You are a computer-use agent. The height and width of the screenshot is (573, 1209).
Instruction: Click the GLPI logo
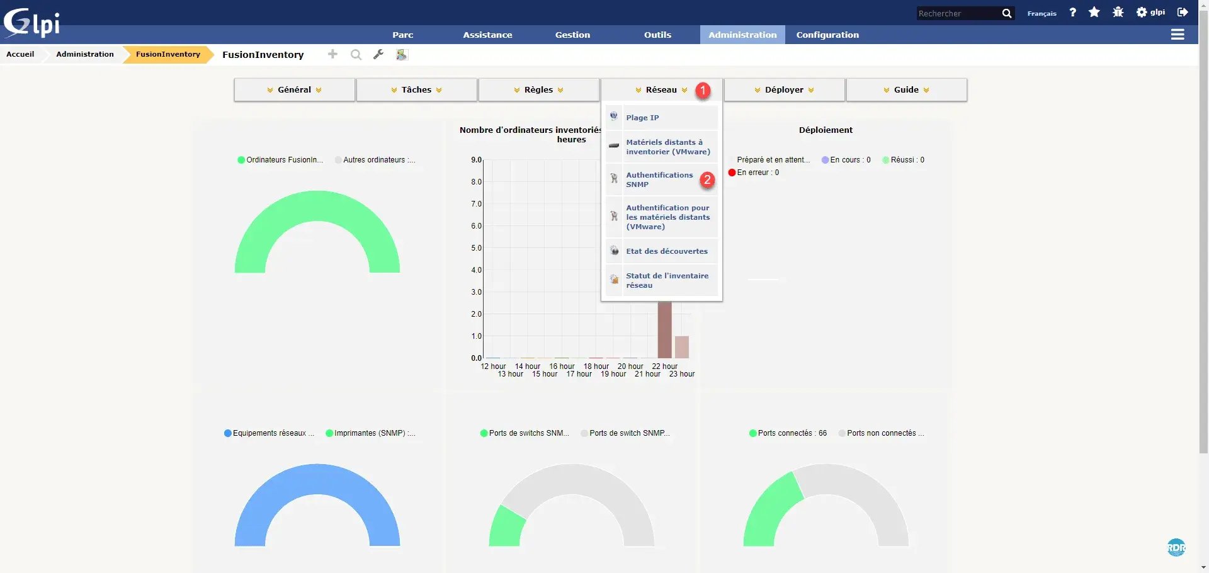pos(31,22)
